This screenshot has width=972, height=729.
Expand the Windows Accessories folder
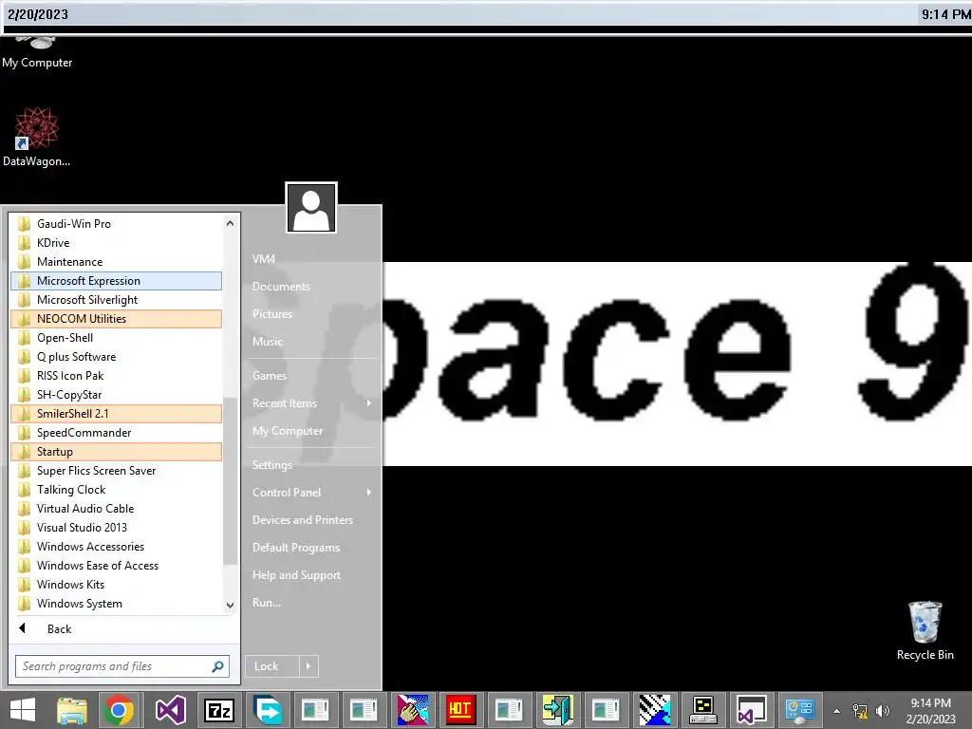coord(117,547)
